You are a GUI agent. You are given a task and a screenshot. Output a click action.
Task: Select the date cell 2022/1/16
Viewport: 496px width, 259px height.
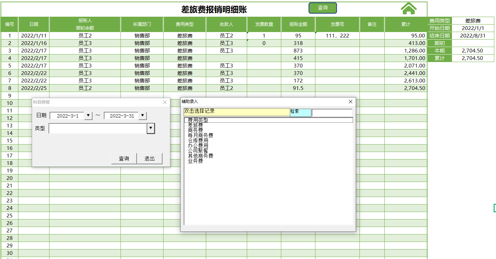(34, 43)
